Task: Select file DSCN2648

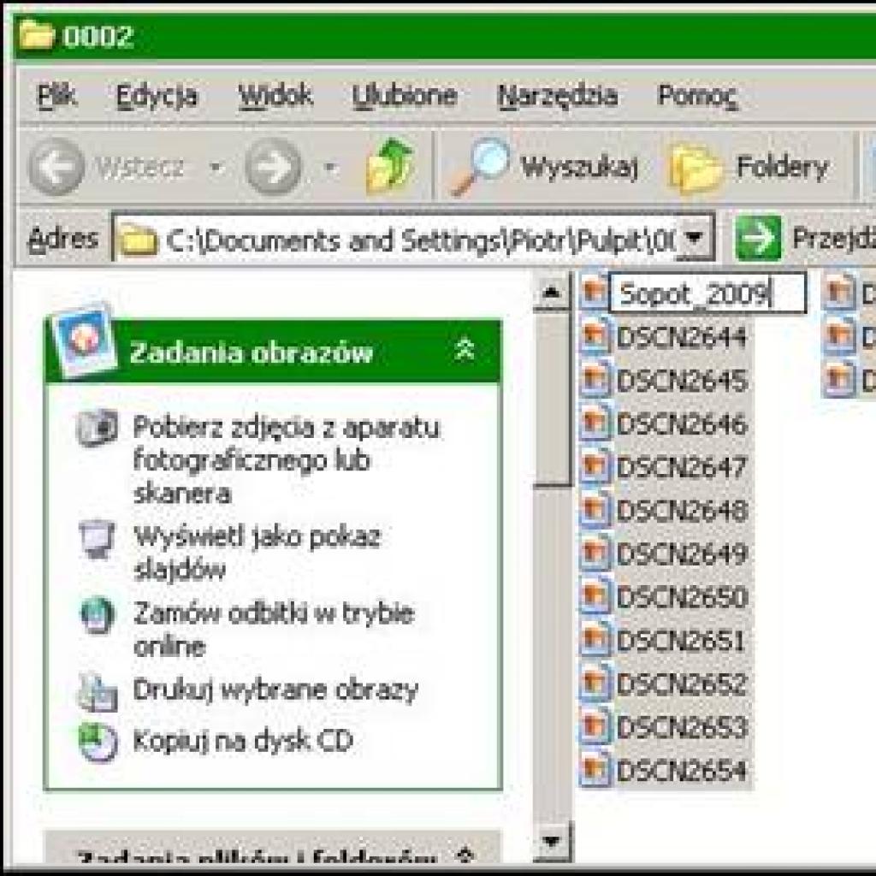Action: click(x=682, y=511)
